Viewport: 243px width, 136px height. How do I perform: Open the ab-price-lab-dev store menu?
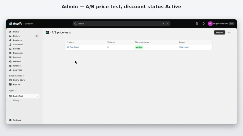[221, 24]
